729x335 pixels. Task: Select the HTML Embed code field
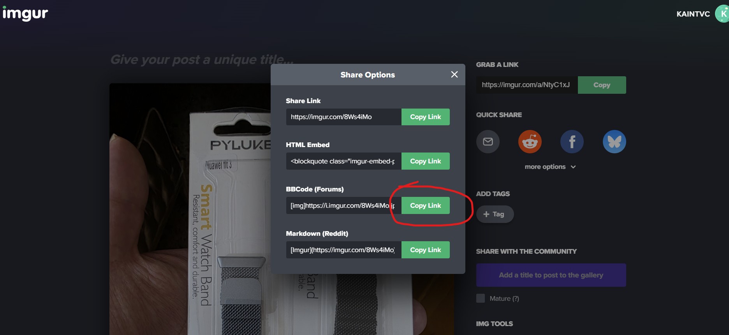click(344, 161)
